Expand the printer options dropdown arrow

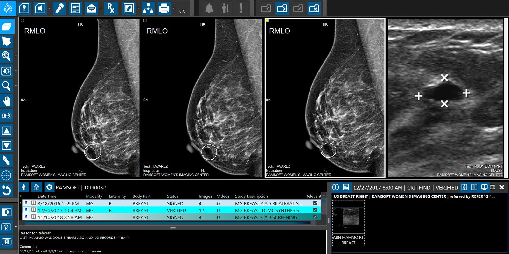point(174,8)
